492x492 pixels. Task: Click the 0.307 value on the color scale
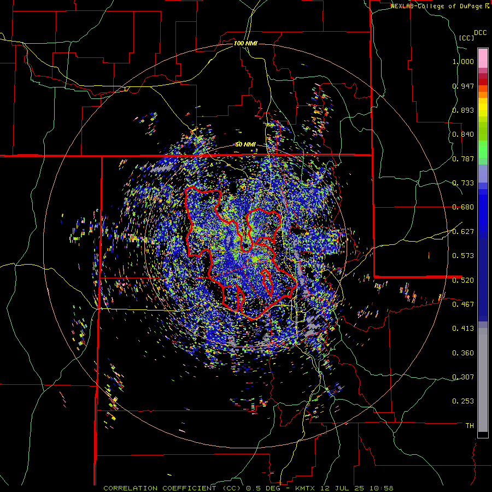pyautogui.click(x=463, y=377)
